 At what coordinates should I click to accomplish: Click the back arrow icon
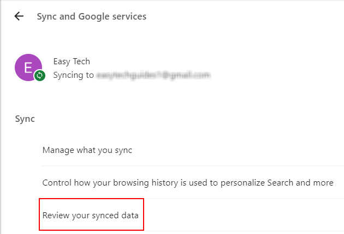coord(19,16)
